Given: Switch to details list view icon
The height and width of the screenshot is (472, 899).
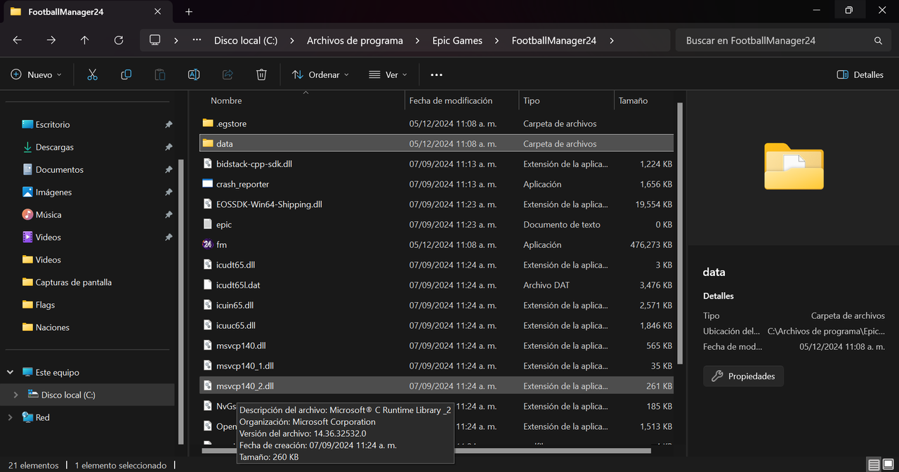Looking at the screenshot, I should point(873,465).
